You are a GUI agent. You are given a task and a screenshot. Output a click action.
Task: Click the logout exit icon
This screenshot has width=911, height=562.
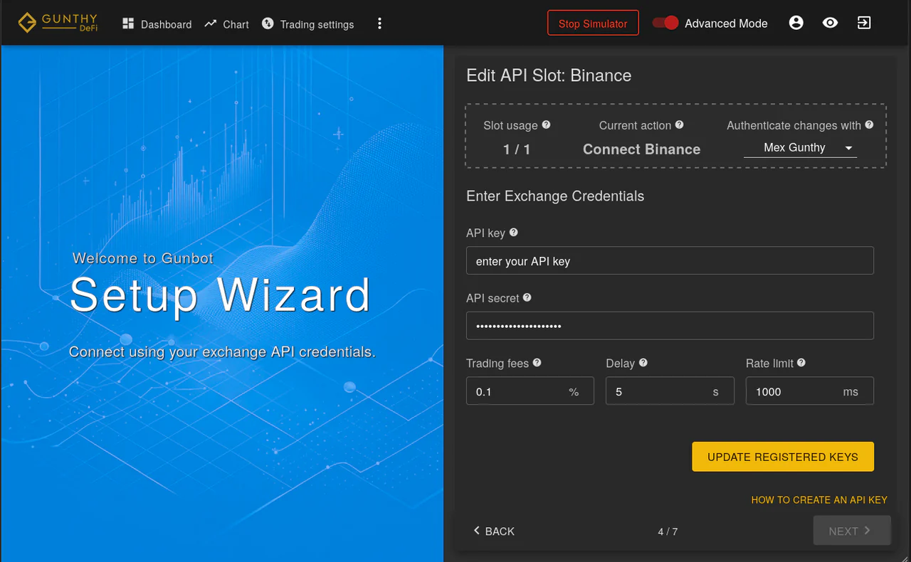(863, 23)
